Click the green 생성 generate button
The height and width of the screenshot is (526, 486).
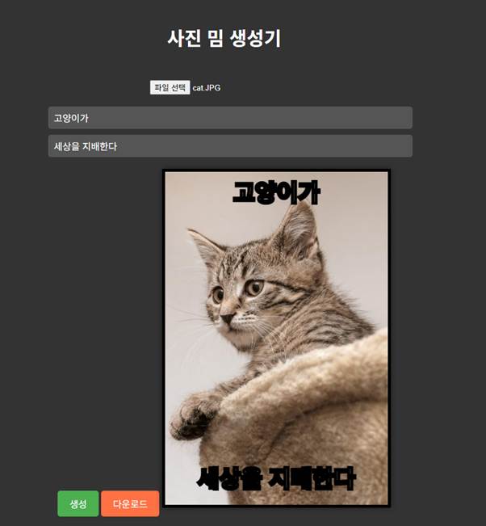click(78, 503)
